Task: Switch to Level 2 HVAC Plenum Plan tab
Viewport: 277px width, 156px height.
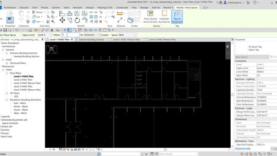Action: point(126,39)
